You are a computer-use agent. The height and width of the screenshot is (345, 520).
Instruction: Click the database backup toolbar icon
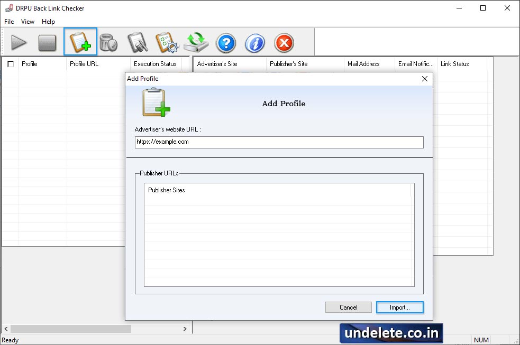coord(196,43)
